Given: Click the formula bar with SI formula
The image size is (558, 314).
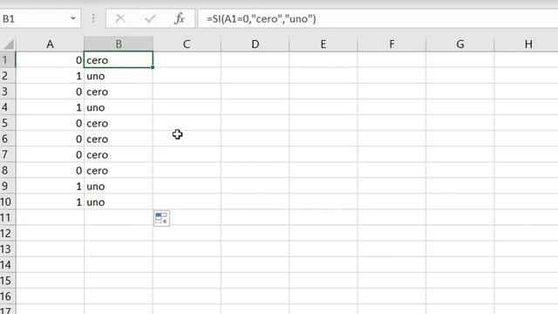Looking at the screenshot, I should tap(378, 18).
